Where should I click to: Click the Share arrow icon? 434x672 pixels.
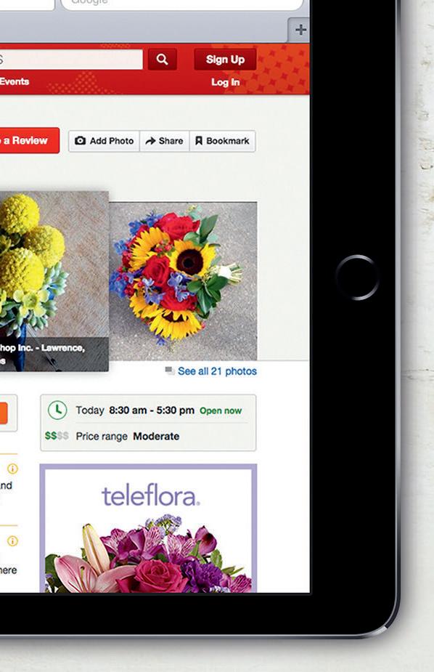coord(150,141)
